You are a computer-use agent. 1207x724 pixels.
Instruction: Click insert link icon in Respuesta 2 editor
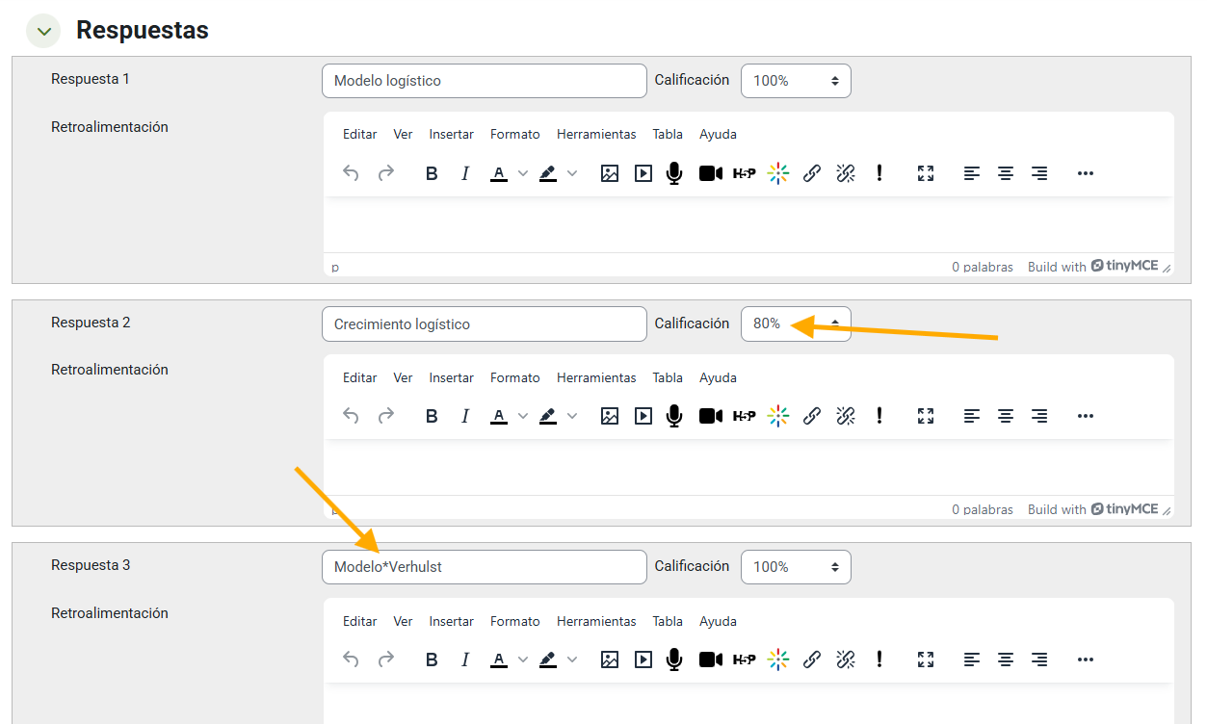coord(812,416)
